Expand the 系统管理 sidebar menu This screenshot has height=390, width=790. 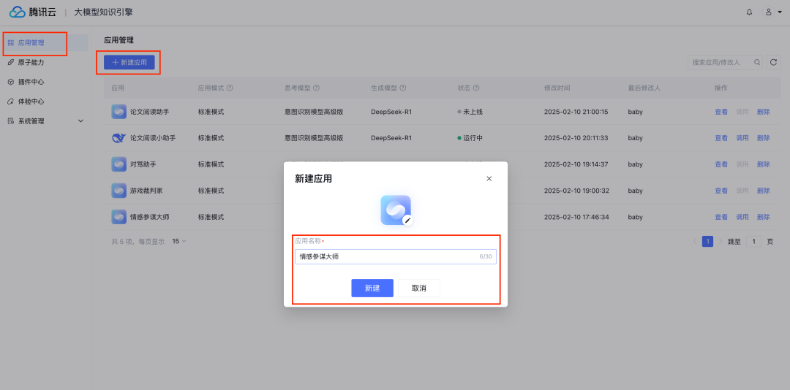point(80,121)
